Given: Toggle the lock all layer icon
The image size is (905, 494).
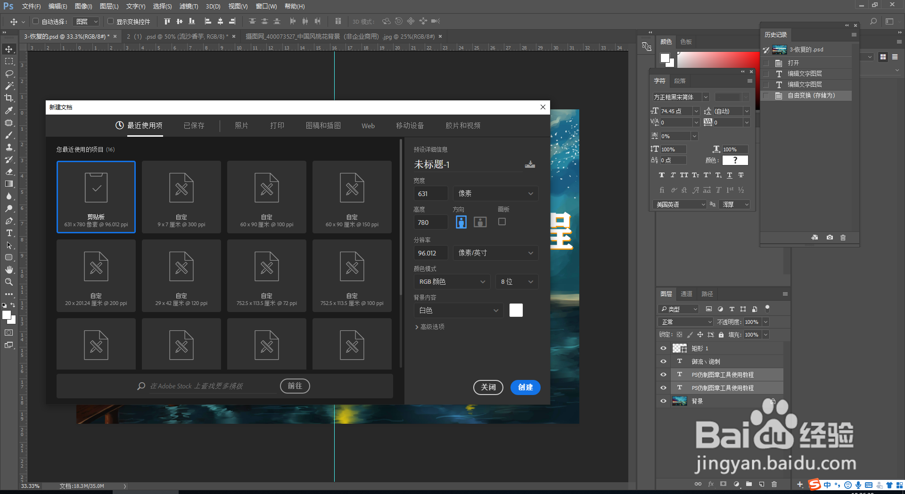Looking at the screenshot, I should pos(721,335).
